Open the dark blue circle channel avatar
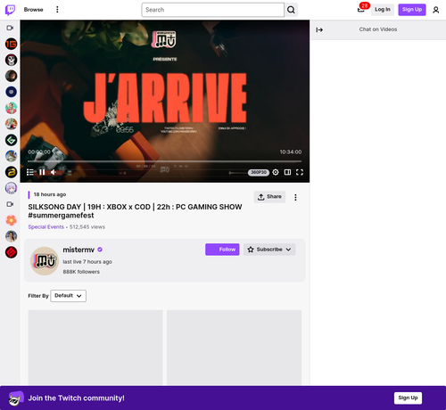This screenshot has height=410, width=446. 11,92
